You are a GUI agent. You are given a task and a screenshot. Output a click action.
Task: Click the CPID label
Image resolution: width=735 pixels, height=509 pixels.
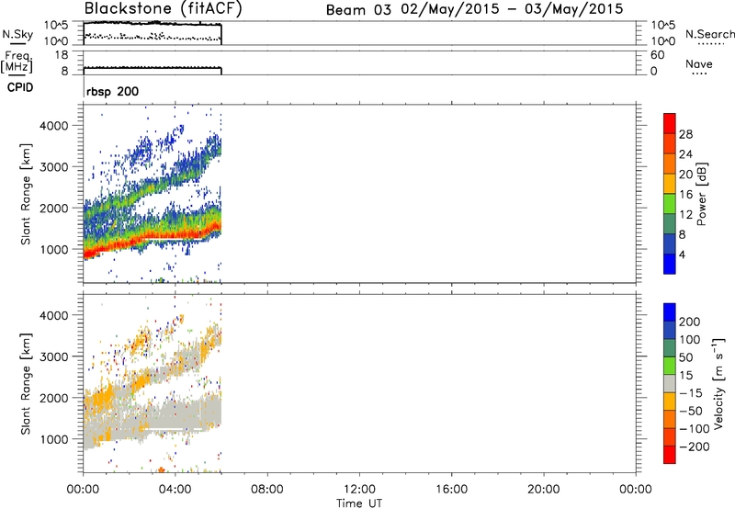pos(20,87)
